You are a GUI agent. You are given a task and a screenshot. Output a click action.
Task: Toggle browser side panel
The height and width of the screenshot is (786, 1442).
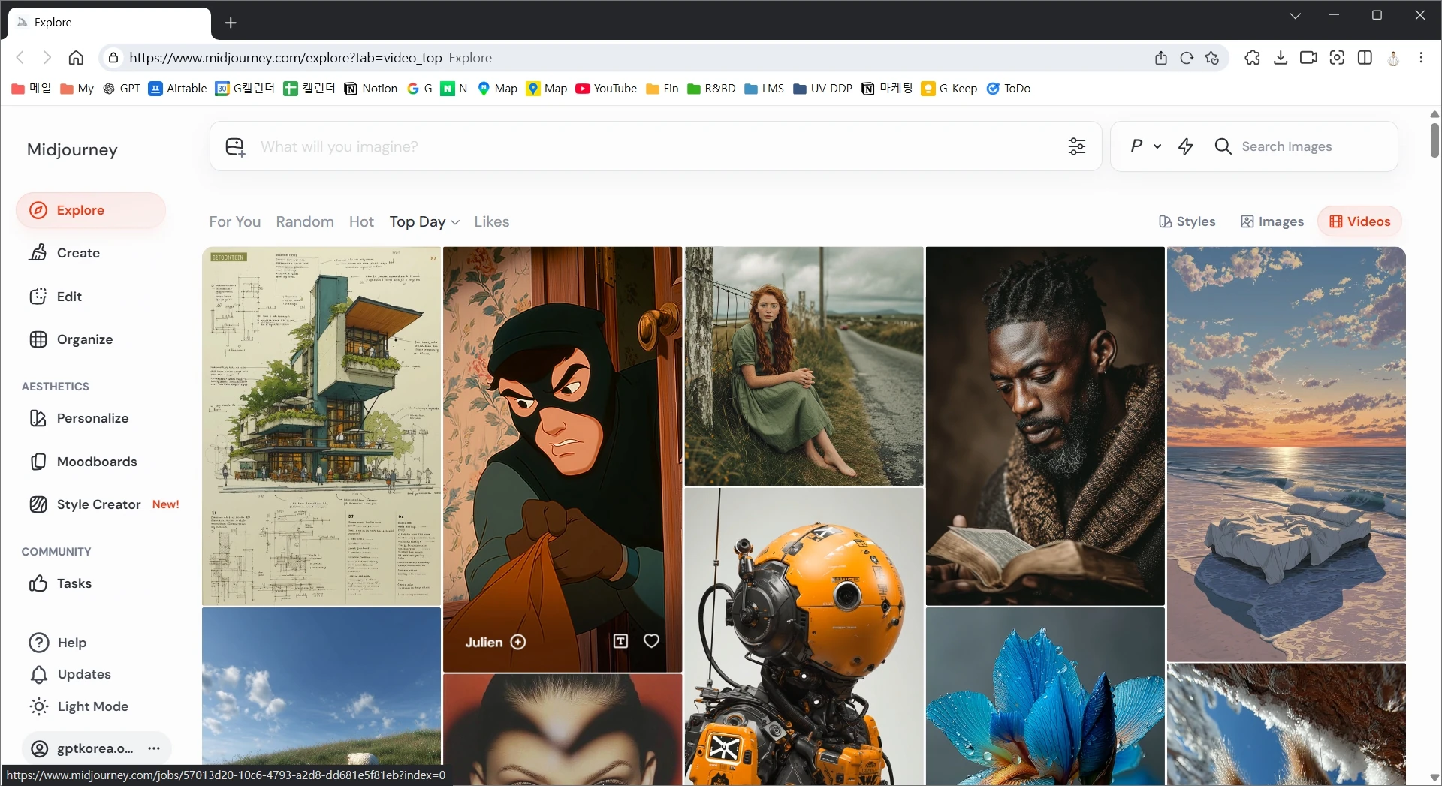tap(1365, 58)
